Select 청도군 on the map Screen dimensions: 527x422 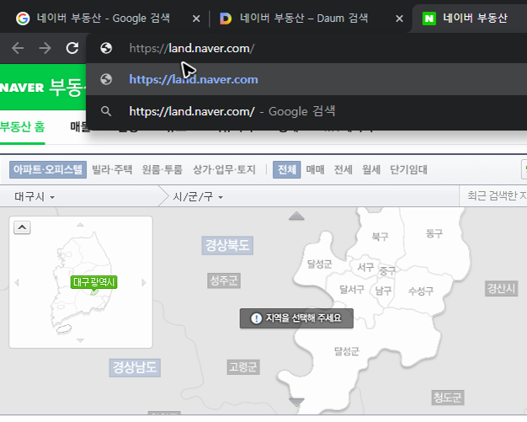click(x=448, y=398)
